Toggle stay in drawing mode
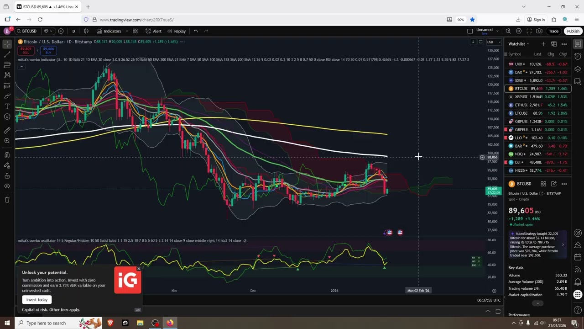 coord(7,165)
